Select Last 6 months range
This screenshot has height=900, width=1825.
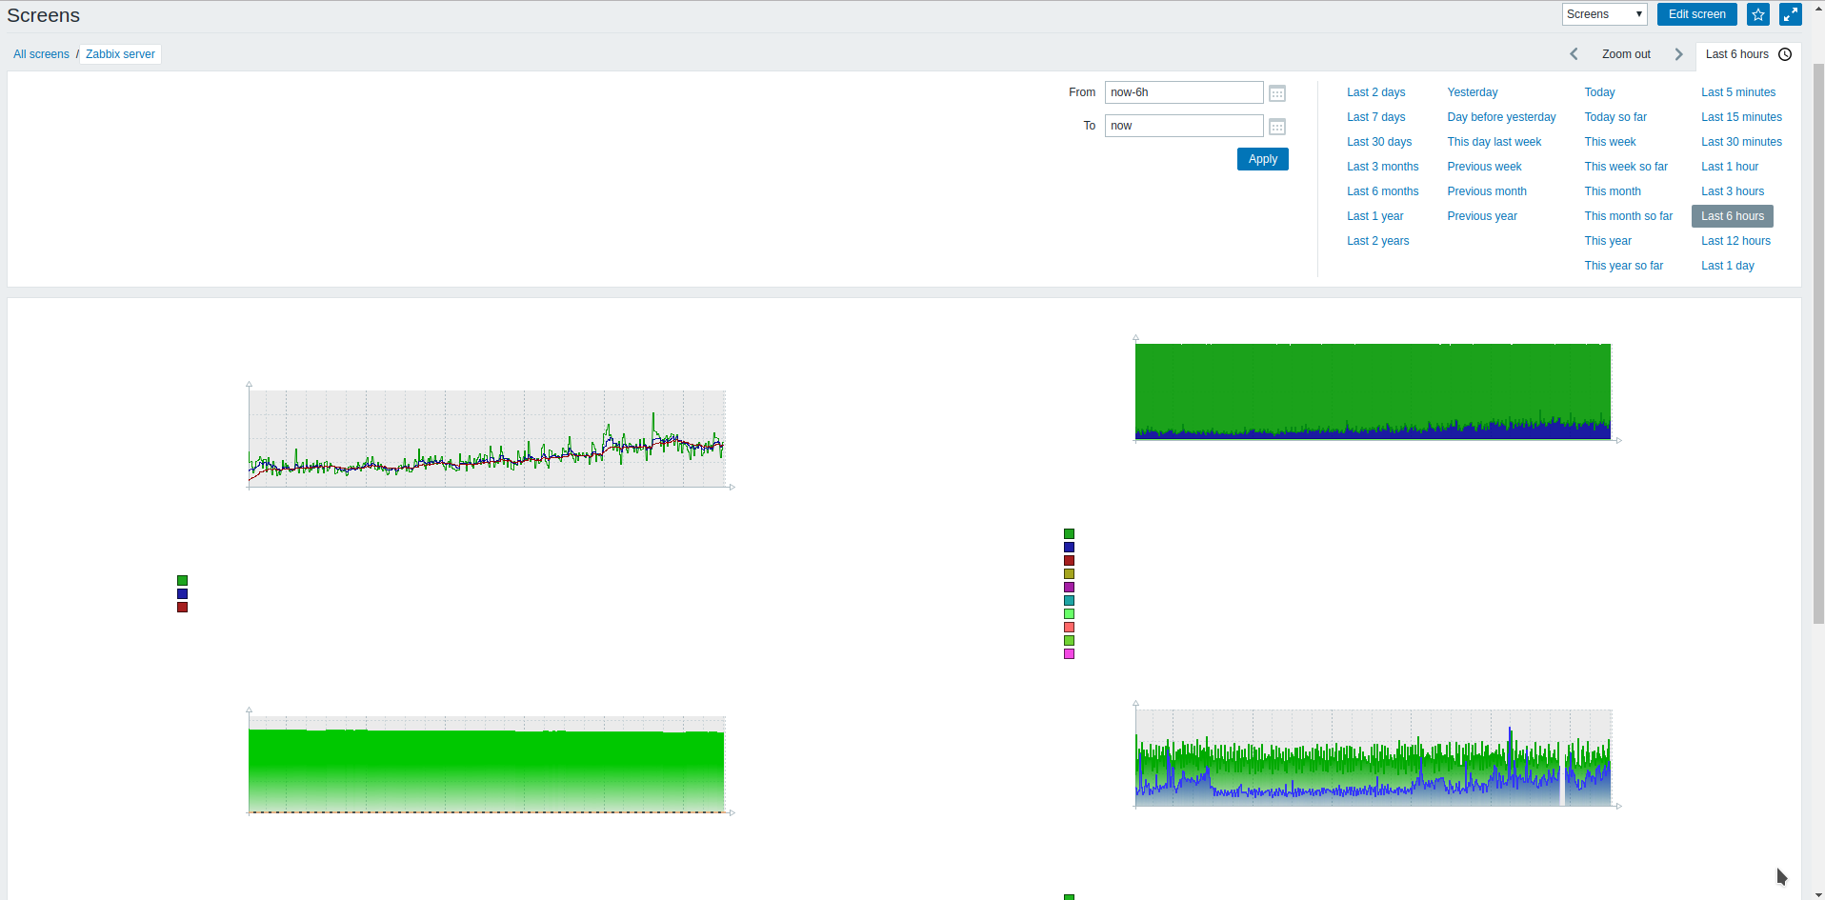1382,191
